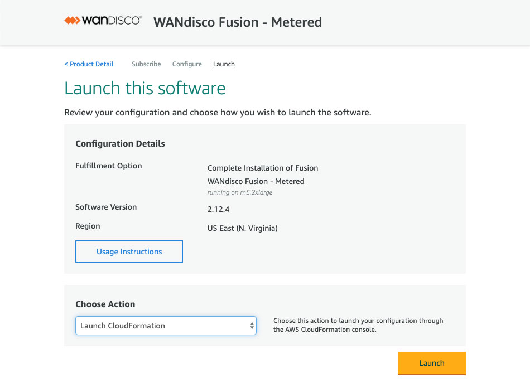This screenshot has height=382, width=530.
Task: Open the Subscribe step
Action: tap(146, 64)
